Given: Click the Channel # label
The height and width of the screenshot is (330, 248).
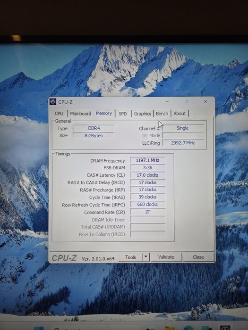Looking at the screenshot, I should coord(149,128).
